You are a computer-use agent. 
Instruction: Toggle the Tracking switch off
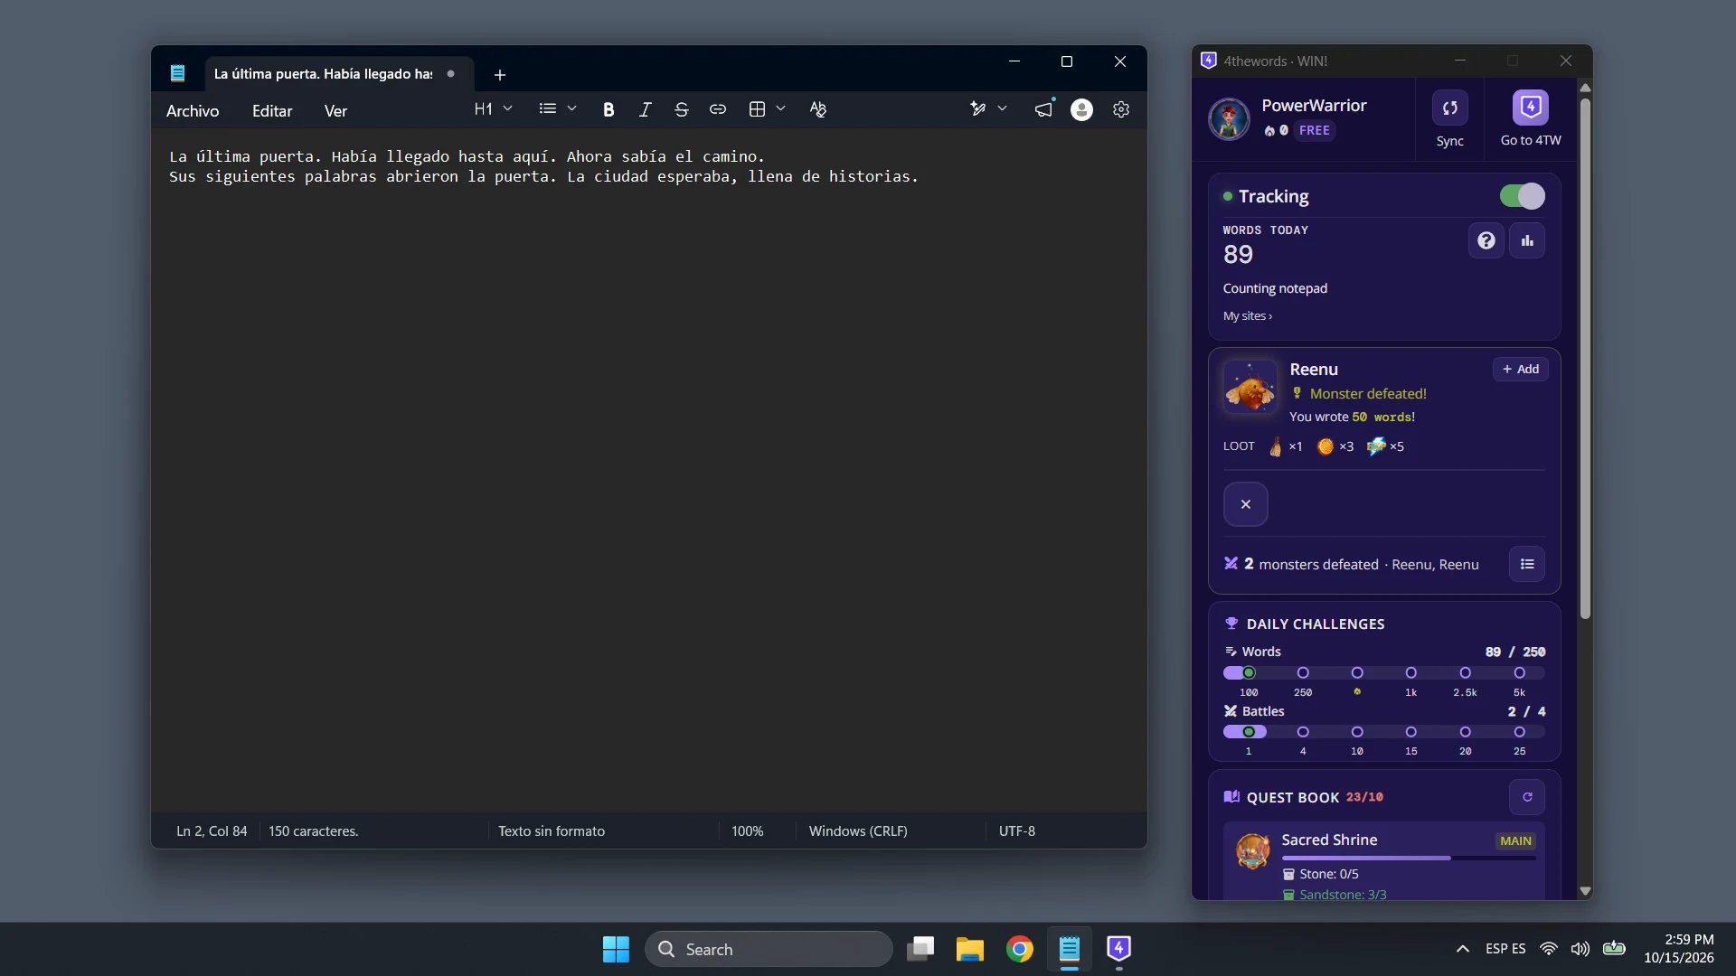pyautogui.click(x=1523, y=196)
